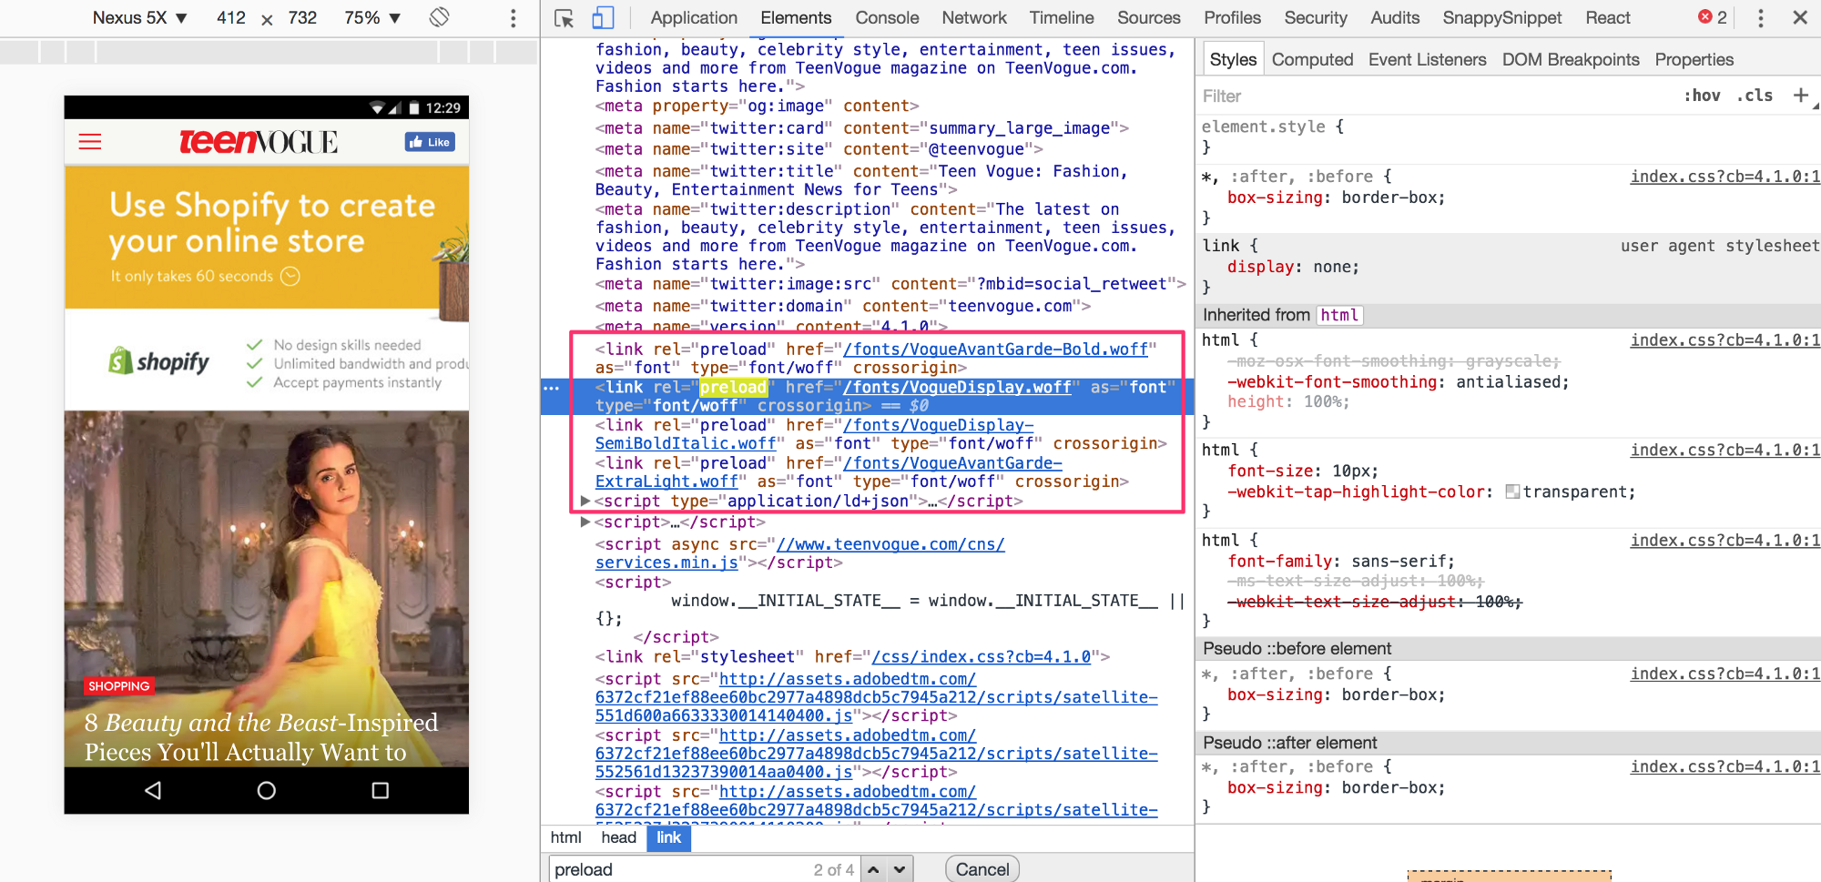Activate the inspect element picker
The height and width of the screenshot is (882, 1821).
point(565,18)
